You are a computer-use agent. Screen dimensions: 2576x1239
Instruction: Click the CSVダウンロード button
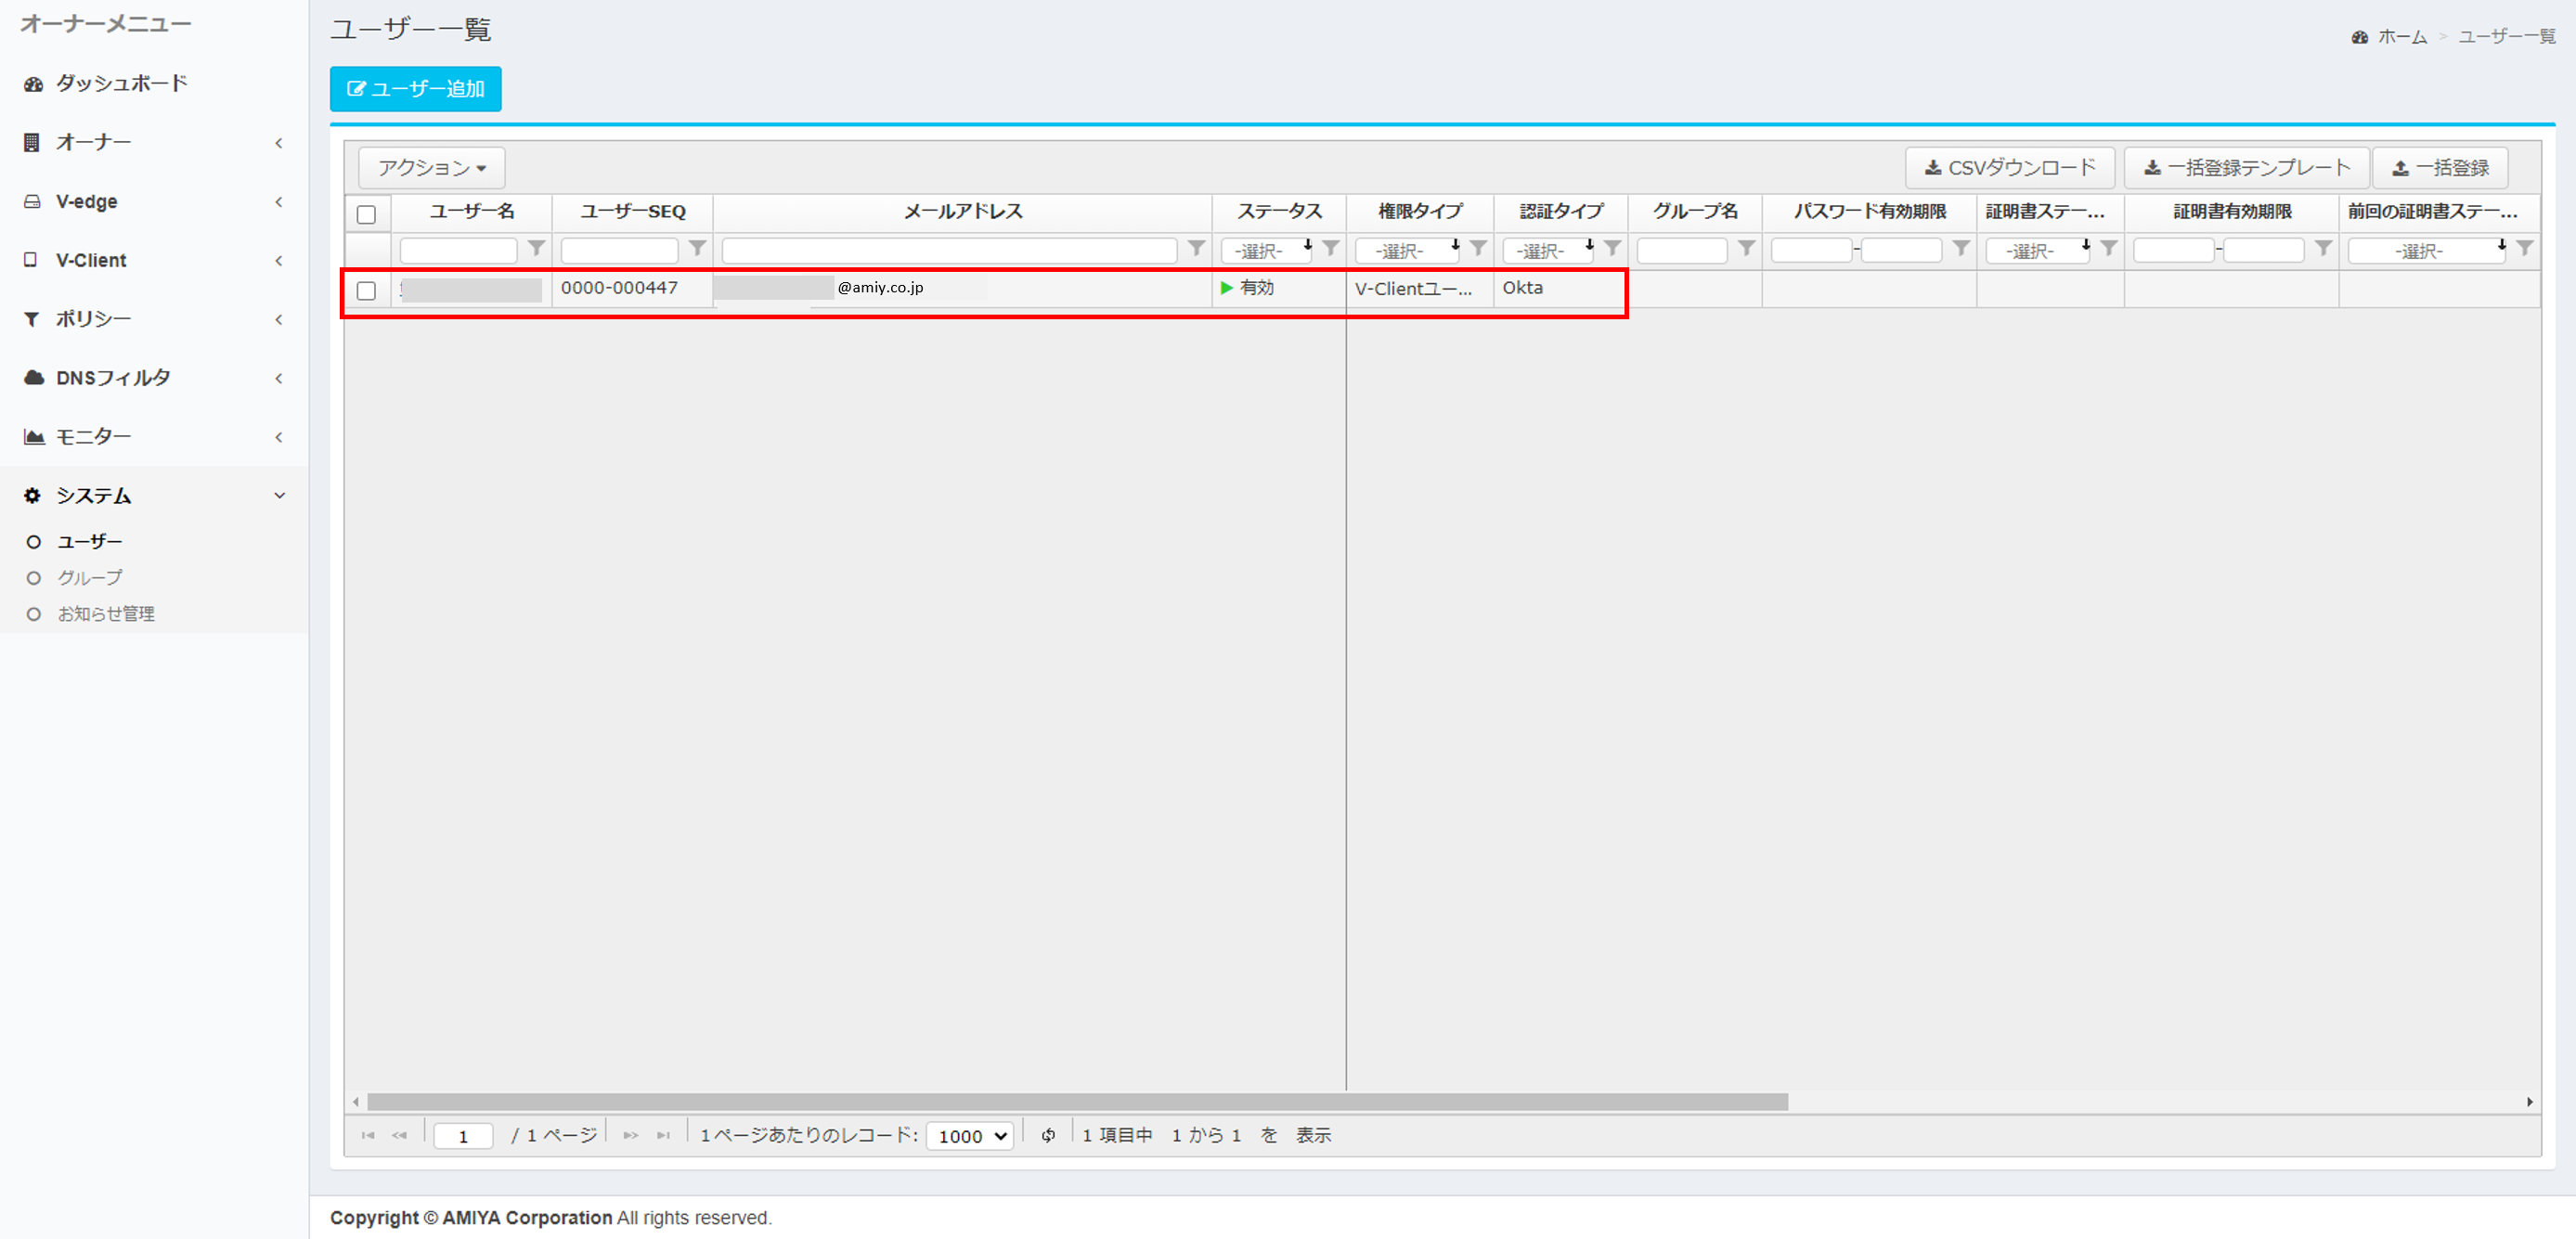(x=2009, y=167)
